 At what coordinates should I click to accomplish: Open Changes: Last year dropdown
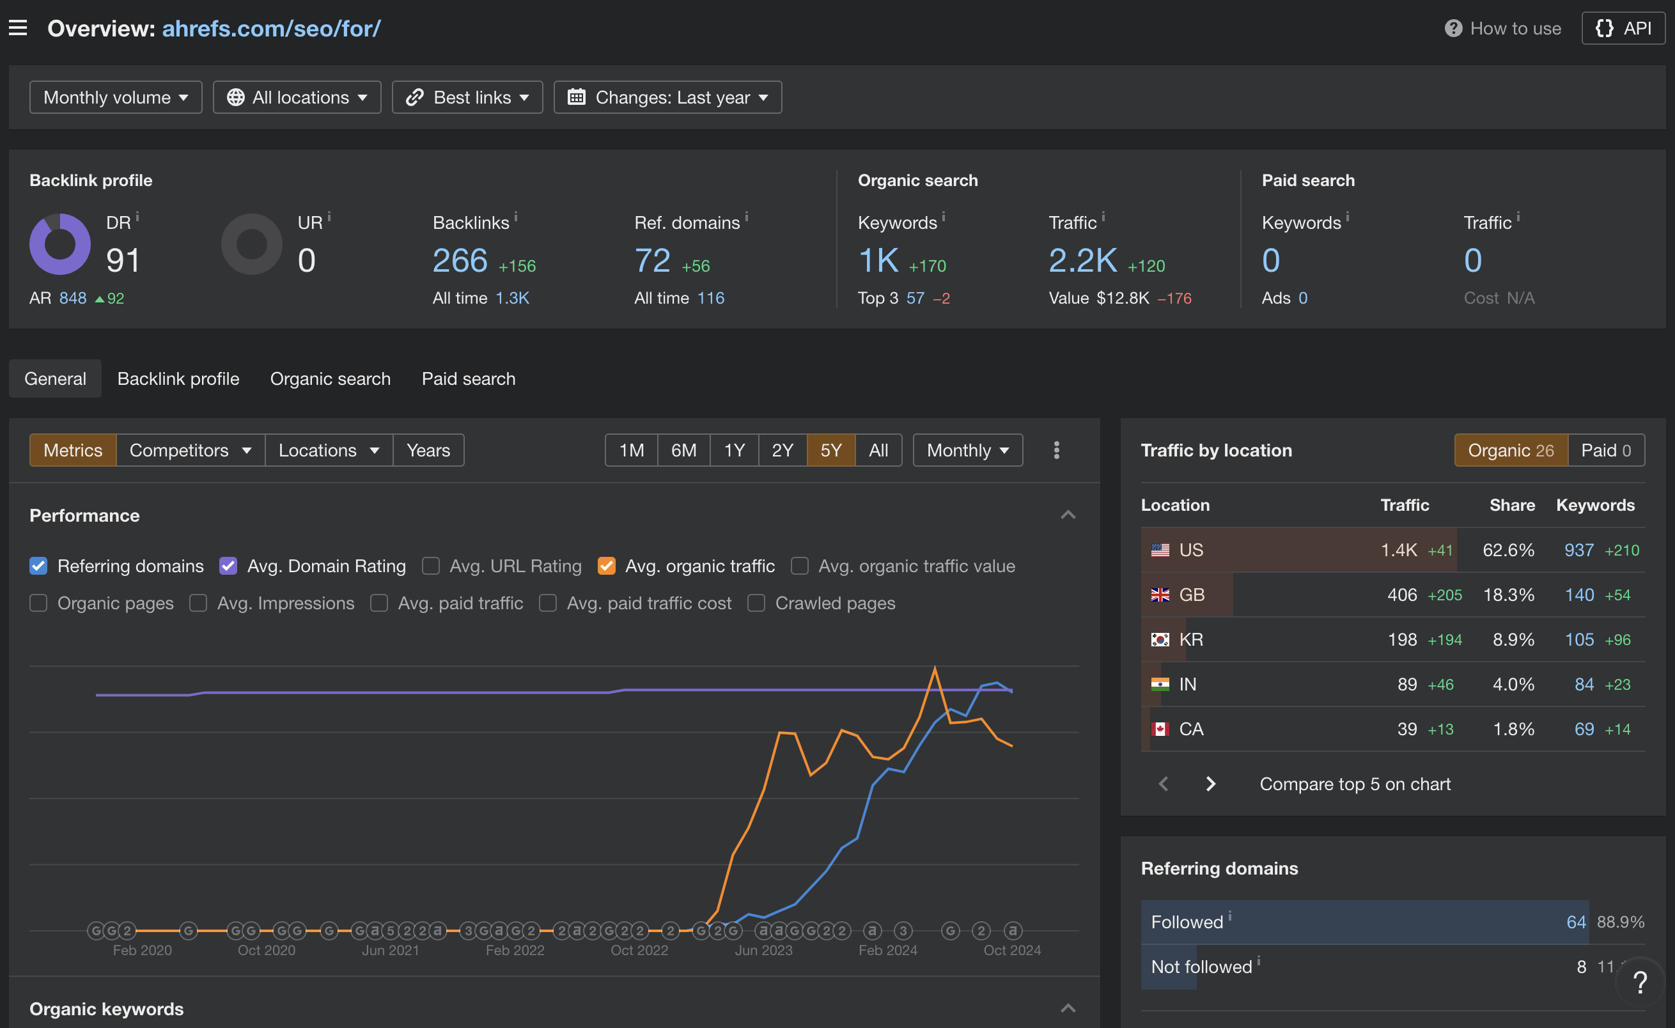[x=667, y=97]
